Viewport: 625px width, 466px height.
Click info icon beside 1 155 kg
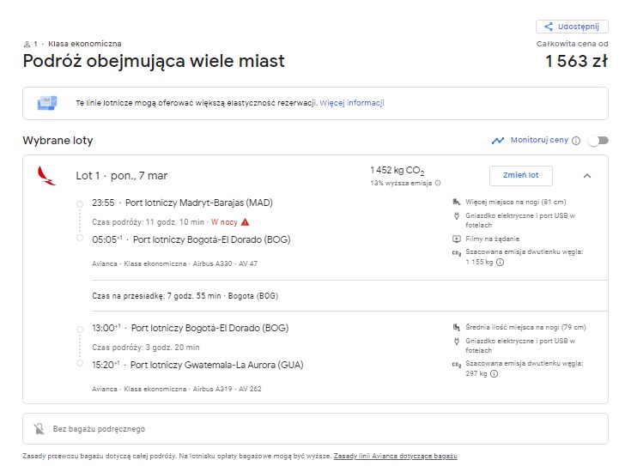(500, 262)
